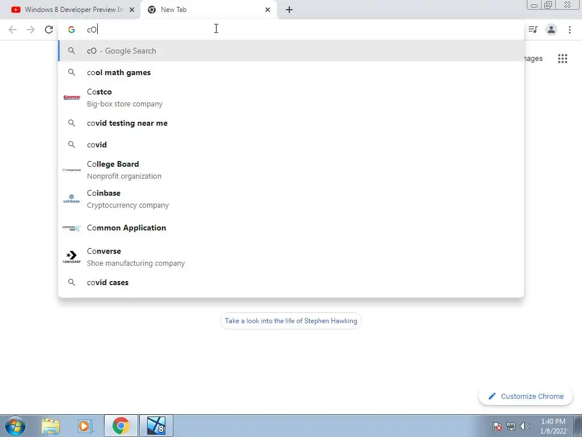Choose the Common Application suggestion
The width and height of the screenshot is (582, 437).
pos(291,228)
